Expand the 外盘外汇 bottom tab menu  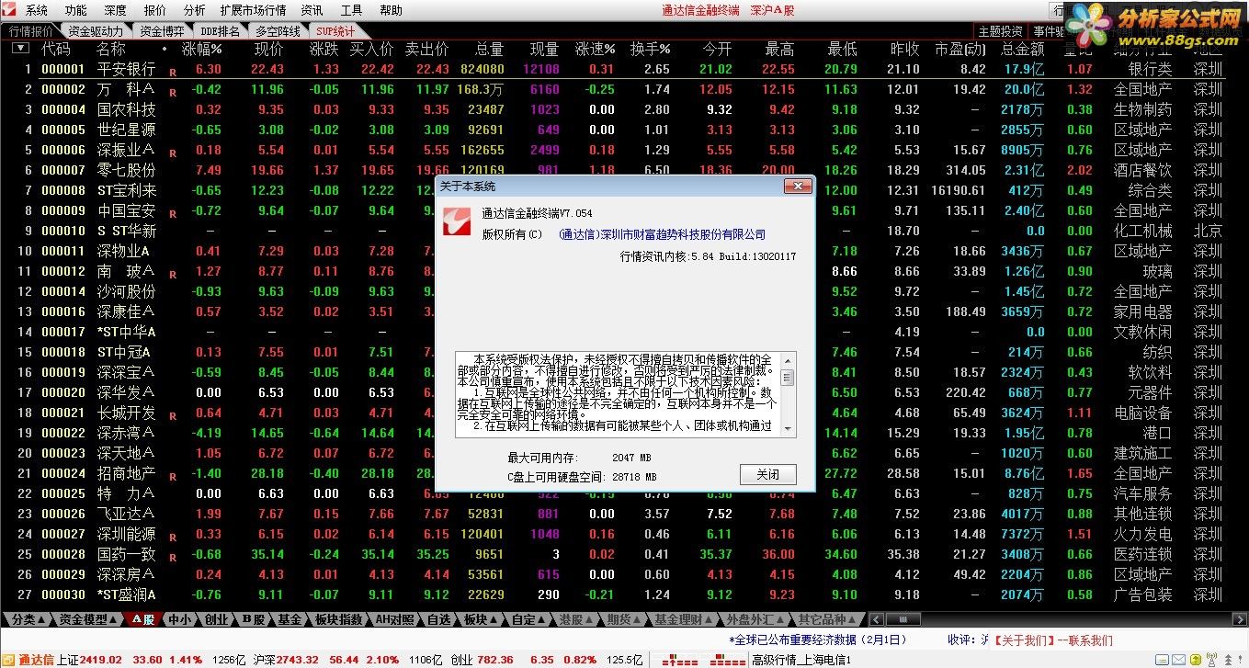(754, 619)
